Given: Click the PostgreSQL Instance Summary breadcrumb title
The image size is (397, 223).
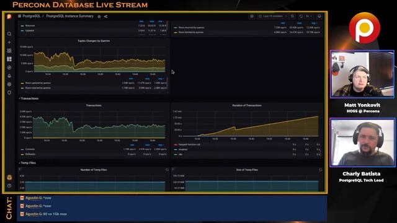Looking at the screenshot, I should [70, 16].
